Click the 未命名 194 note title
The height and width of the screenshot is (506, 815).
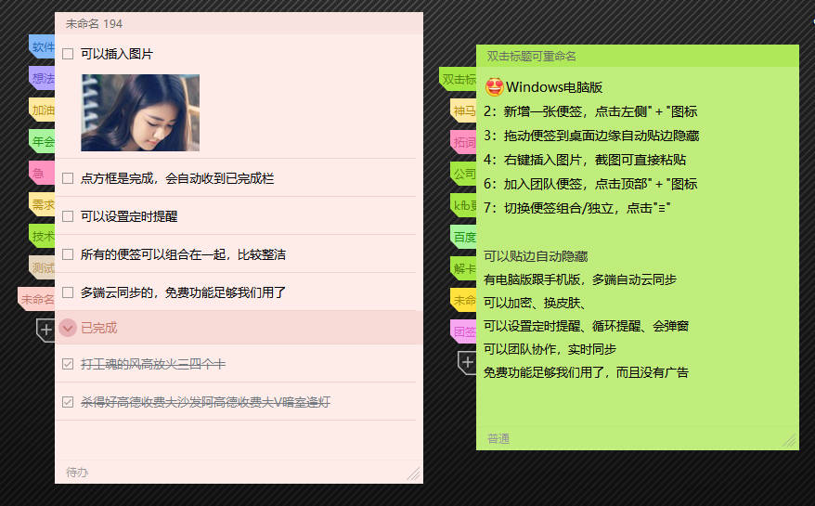click(x=94, y=24)
